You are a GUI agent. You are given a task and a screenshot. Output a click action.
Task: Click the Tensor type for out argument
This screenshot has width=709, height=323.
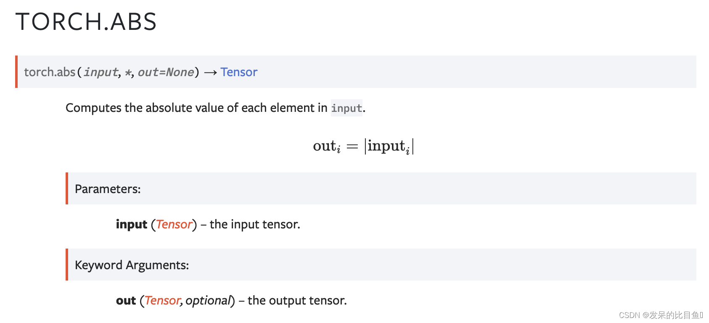coord(163,300)
